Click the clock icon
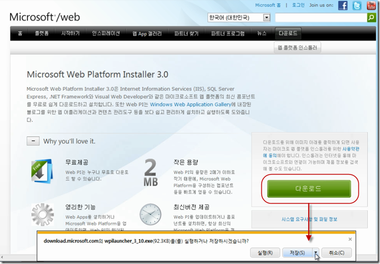 150,215
